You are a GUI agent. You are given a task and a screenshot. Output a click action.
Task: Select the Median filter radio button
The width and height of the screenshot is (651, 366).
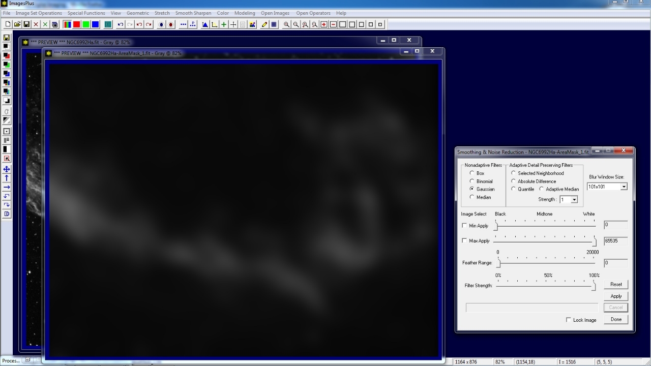472,197
